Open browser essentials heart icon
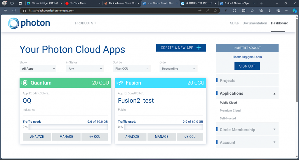Viewport: 299px width, 160px height. click(x=278, y=11)
